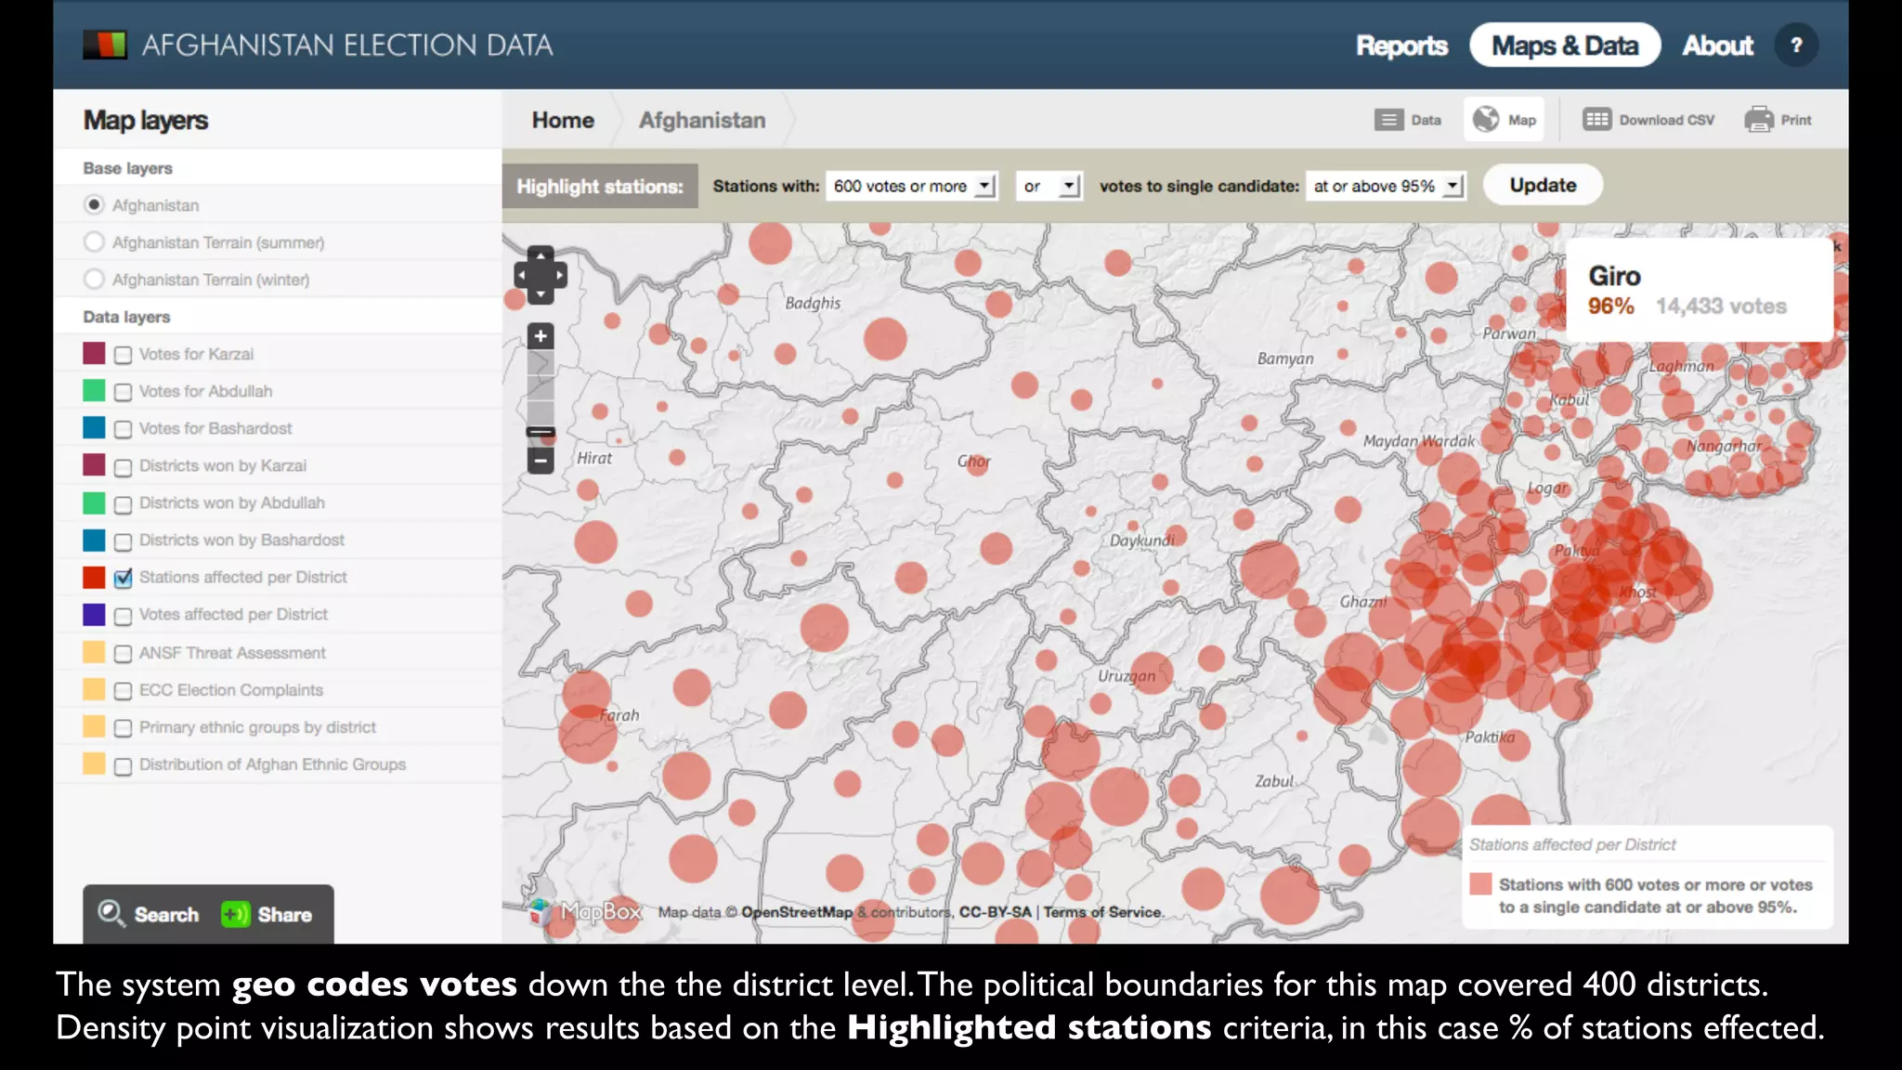1902x1070 pixels.
Task: Click the Votes affected purple swatch
Action: [x=94, y=614]
